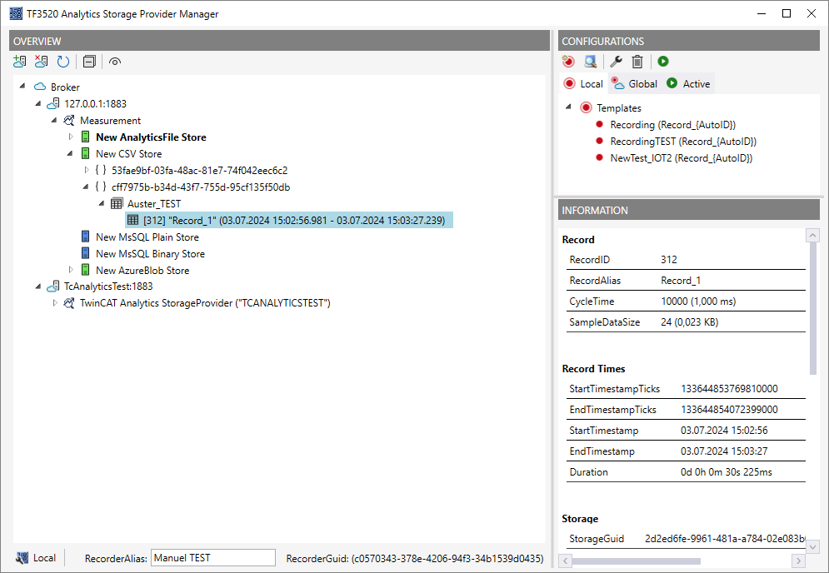The height and width of the screenshot is (573, 829).
Task: Expand the TwinCAT Analytics StorageProvider node
Action: [54, 303]
